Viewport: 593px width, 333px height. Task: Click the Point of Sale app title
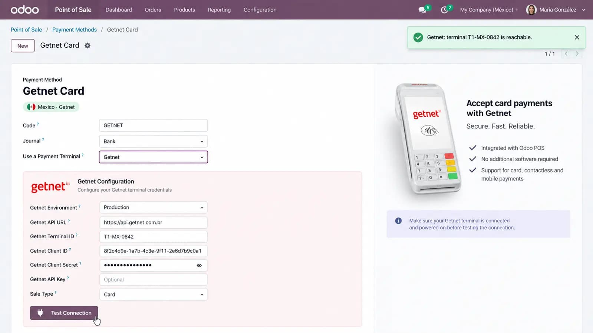(x=73, y=10)
